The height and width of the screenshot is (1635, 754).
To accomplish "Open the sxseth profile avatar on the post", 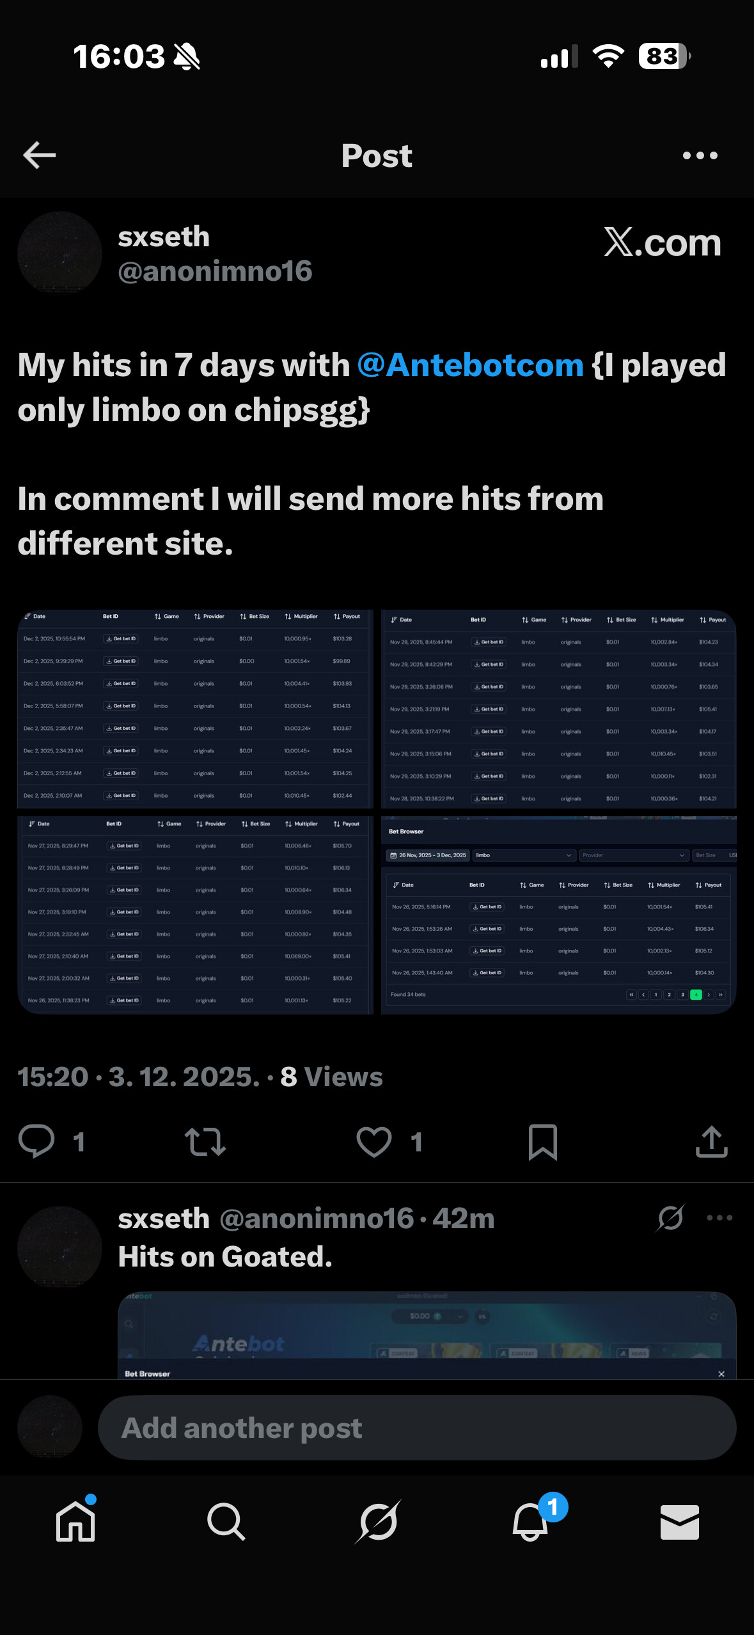I will pyautogui.click(x=59, y=253).
